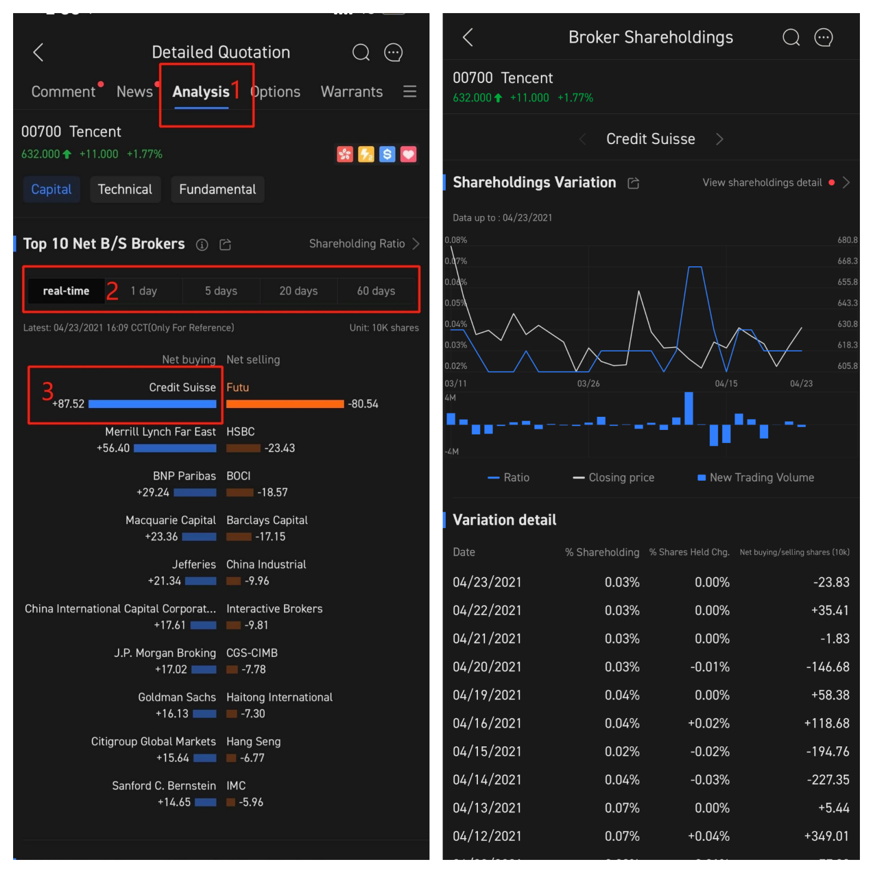Open search in Detailed Quotation header
This screenshot has width=873, height=873.
click(361, 52)
